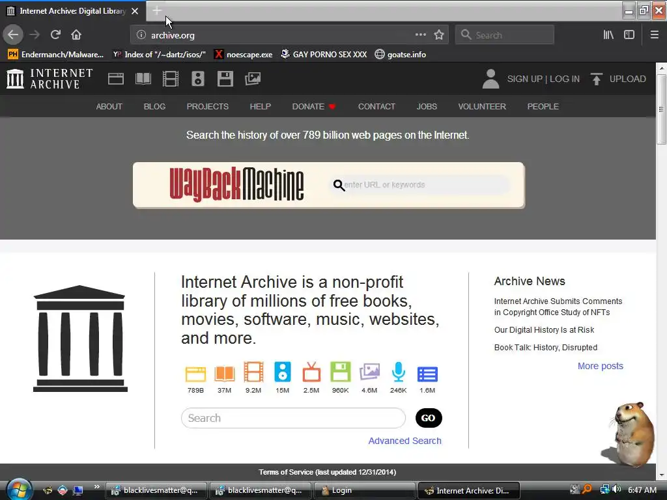This screenshot has width=667, height=500.
Task: Open Firefox hamburger menu
Action: (655, 35)
